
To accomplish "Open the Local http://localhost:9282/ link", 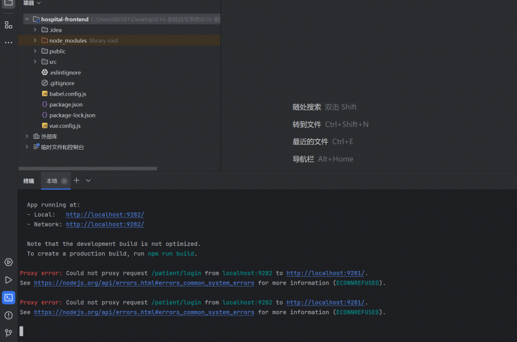I will tap(105, 215).
